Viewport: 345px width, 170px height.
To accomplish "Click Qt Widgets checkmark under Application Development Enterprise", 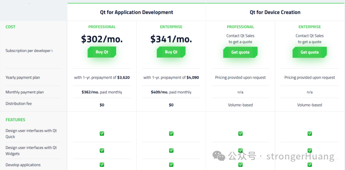I will click(x=171, y=151).
